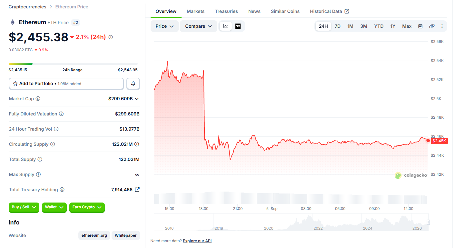This screenshot has height=248, width=455.
Task: Click the Ethereum diamond logo icon
Action: (13, 22)
